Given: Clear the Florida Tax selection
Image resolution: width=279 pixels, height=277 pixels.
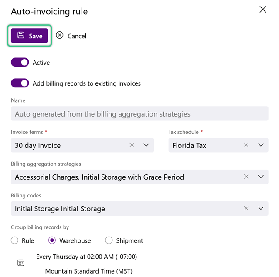Looking at the screenshot, I should (x=246, y=145).
